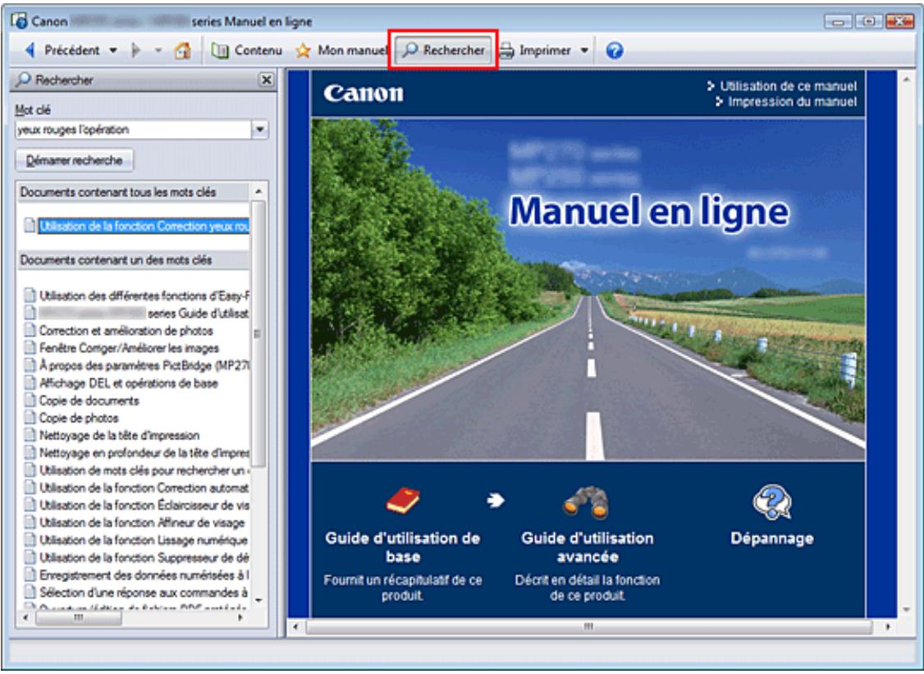Click the results list scroll-up arrow
The width and height of the screenshot is (924, 674).
pyautogui.click(x=258, y=191)
